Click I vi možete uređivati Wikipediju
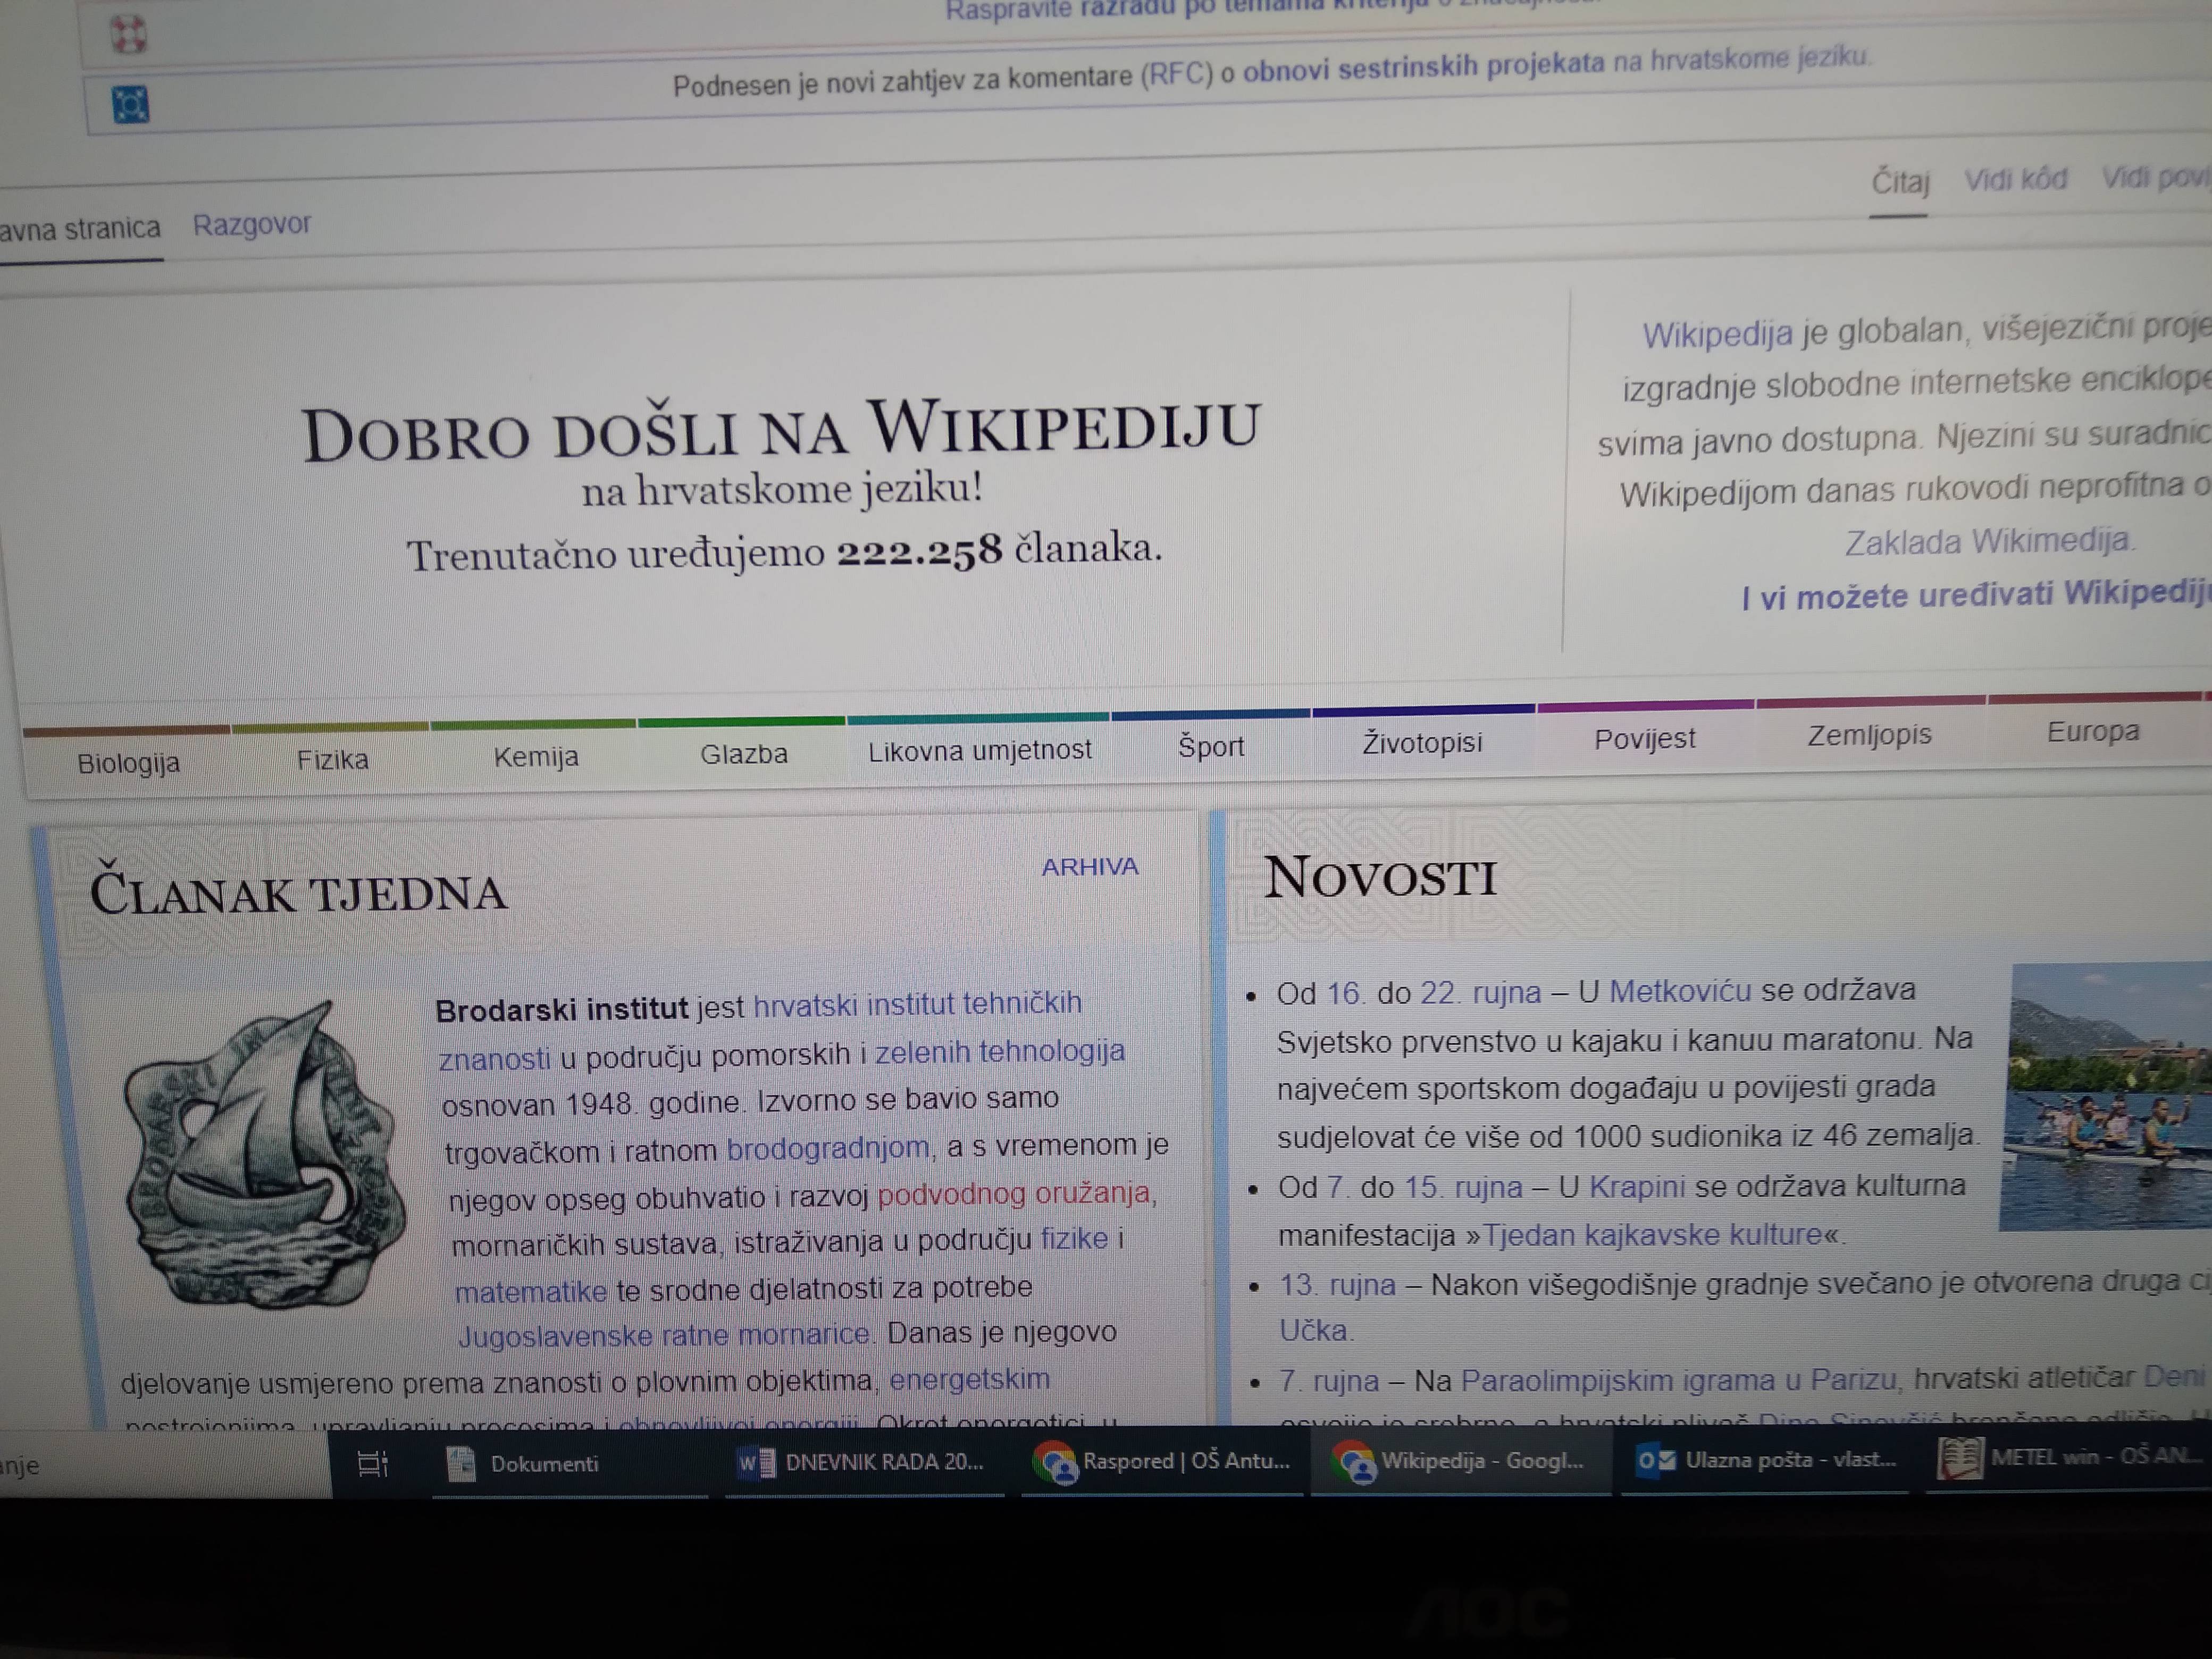Screen dimensions: 2212x1659 [x=1976, y=595]
